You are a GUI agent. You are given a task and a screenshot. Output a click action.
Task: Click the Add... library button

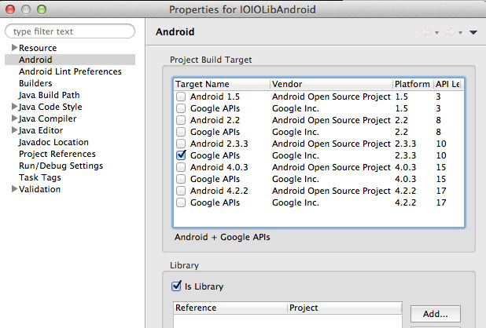[436, 314]
